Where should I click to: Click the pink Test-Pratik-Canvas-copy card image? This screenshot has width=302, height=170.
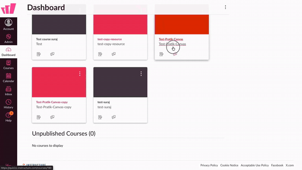(59, 82)
